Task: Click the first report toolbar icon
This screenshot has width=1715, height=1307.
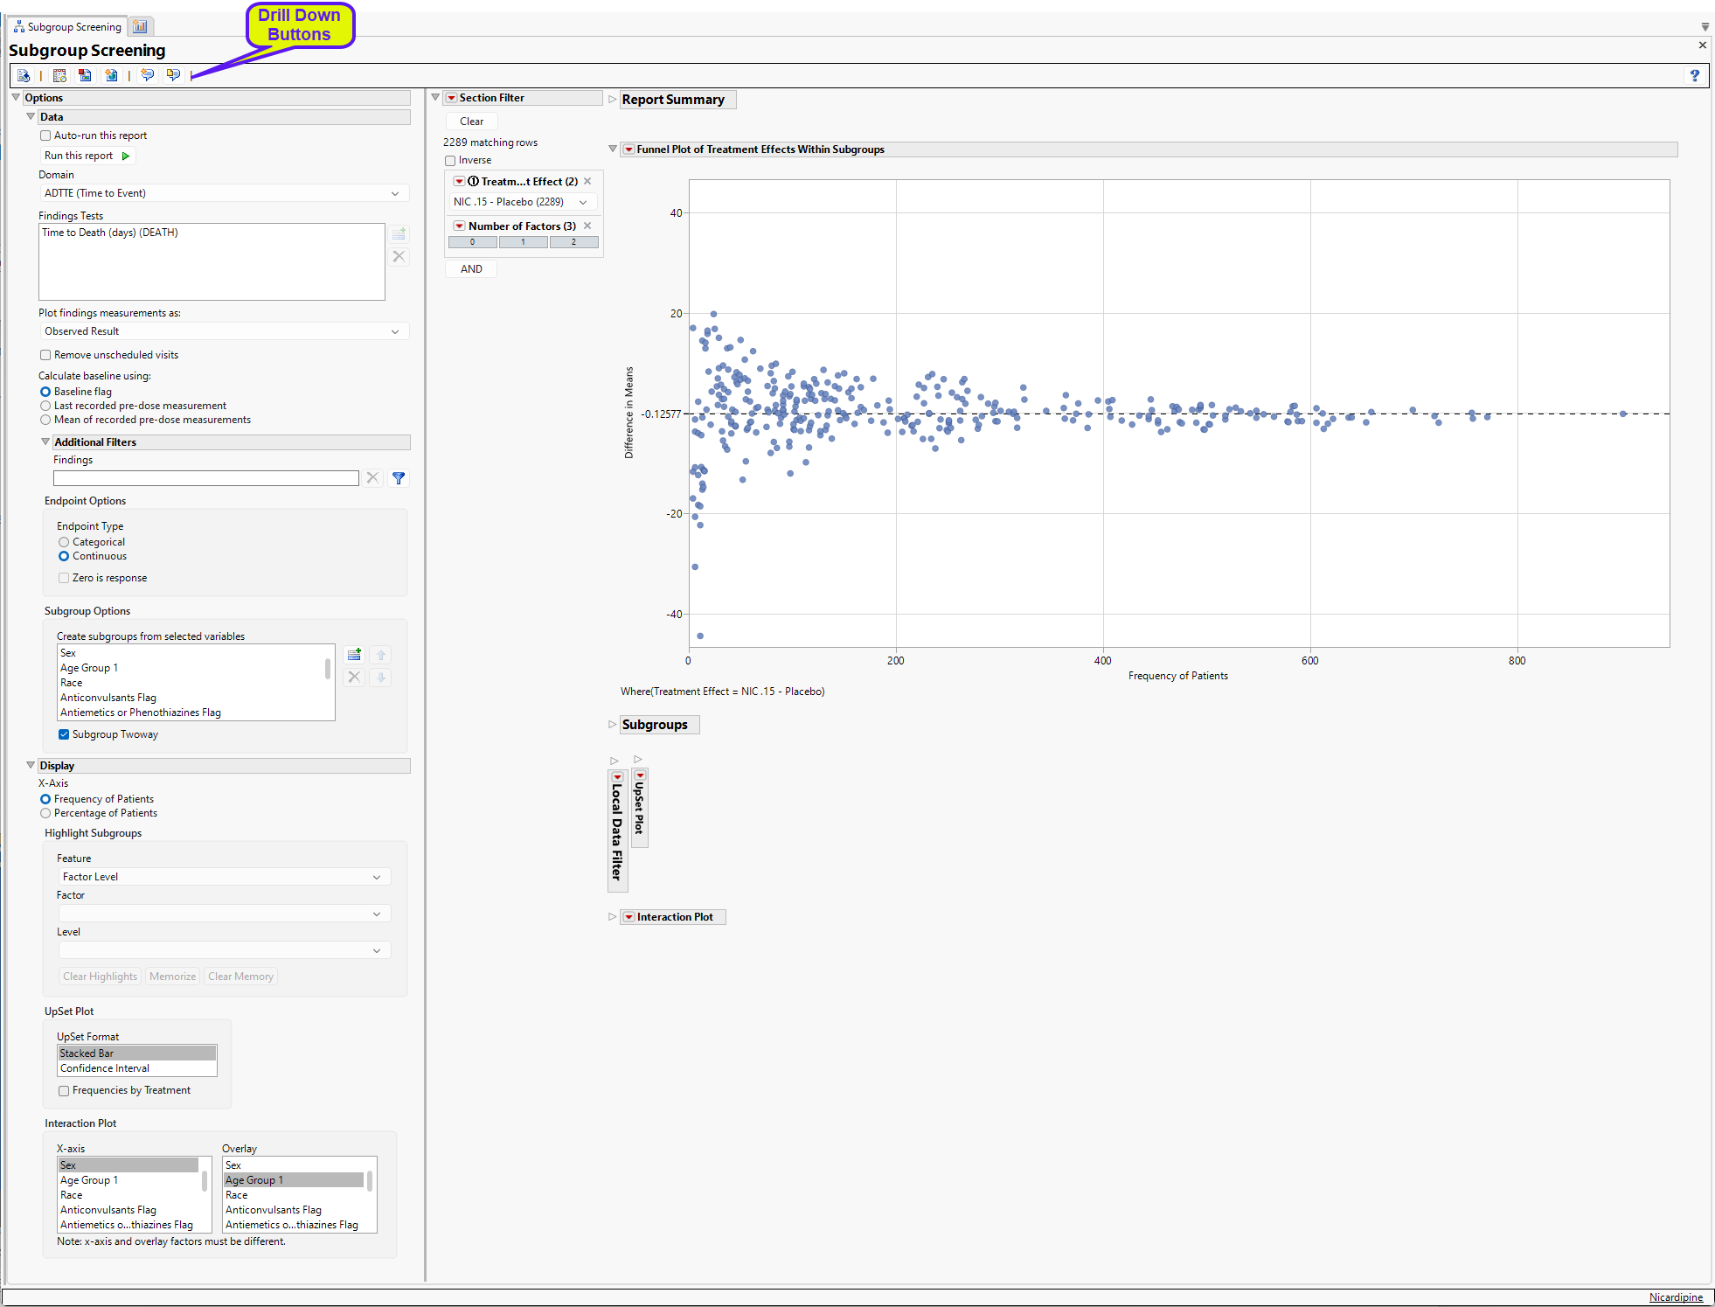Action: 24,76
